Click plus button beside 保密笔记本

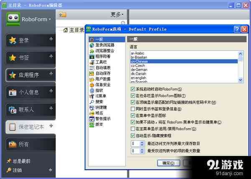[x=51, y=126]
